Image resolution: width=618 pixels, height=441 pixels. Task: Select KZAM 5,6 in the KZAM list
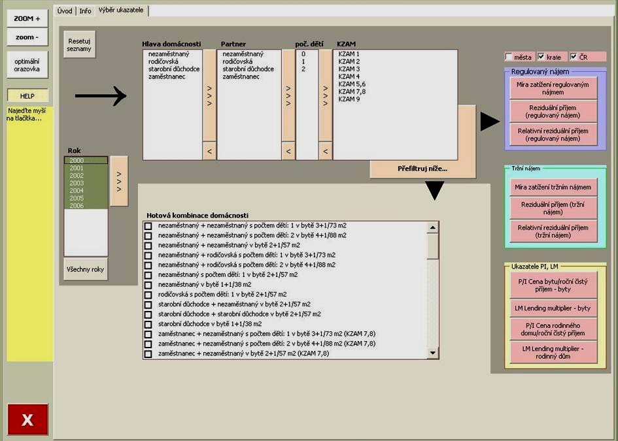click(395, 84)
